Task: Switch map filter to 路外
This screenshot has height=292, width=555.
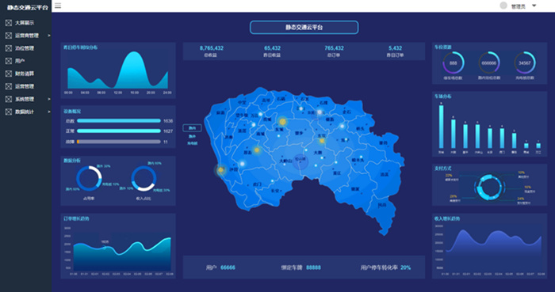Action: pos(192,136)
